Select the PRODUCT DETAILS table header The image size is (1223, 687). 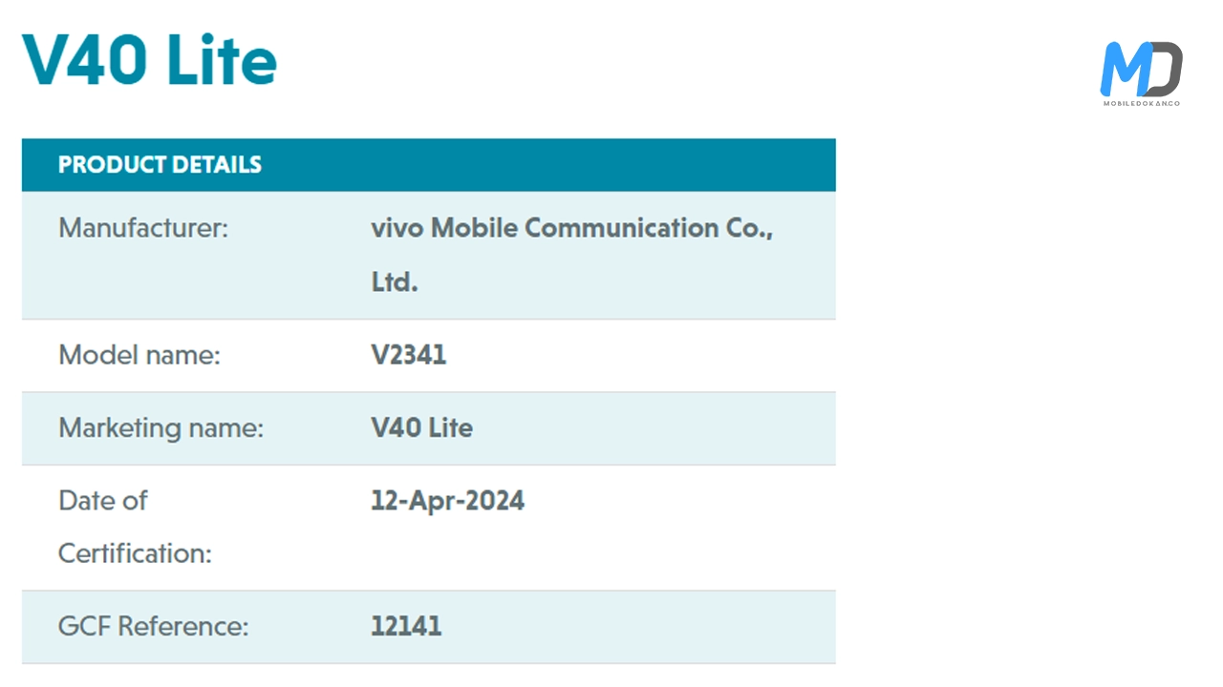pyautogui.click(x=160, y=165)
